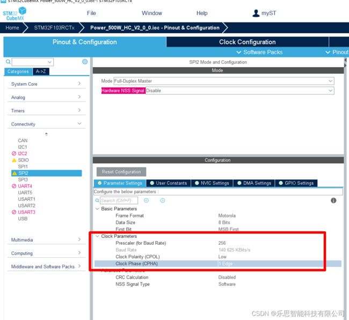The image size is (349, 320).
Task: Select USB peripheral
Action: [23, 219]
